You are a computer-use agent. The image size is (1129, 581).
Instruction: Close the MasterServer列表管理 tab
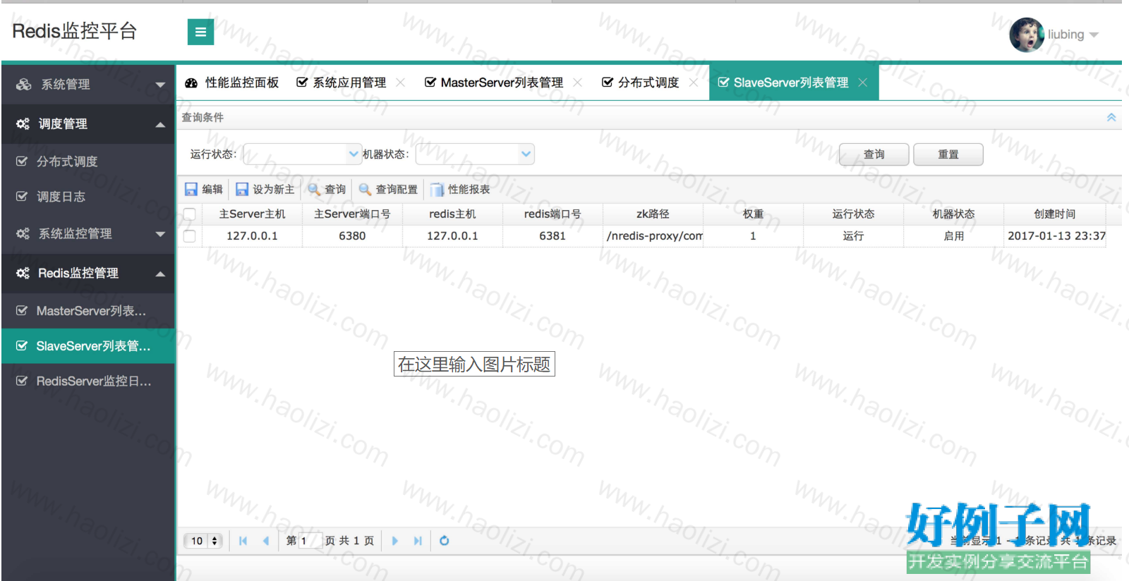578,82
